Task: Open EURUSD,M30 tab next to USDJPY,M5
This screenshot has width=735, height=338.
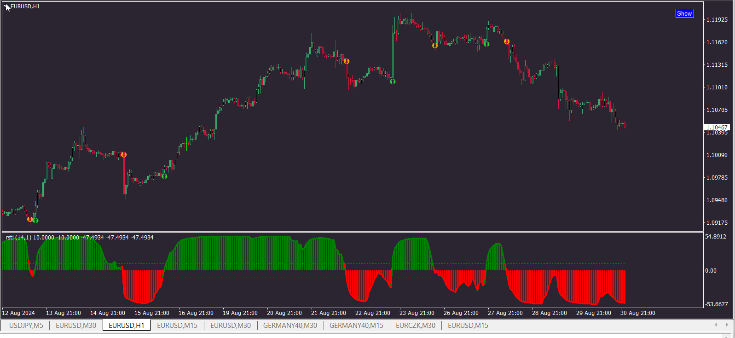Action: pos(76,326)
